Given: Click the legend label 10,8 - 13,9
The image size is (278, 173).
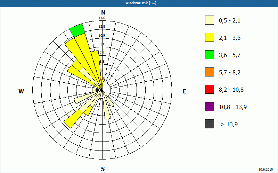Looking at the screenshot, I should point(233,107).
